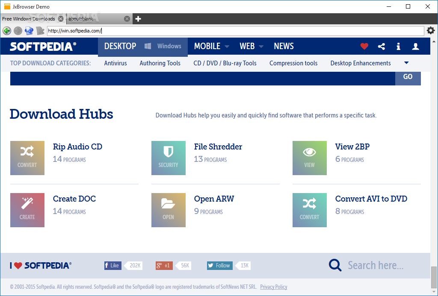Click the share icon in header
438x296 pixels.
click(x=381, y=46)
